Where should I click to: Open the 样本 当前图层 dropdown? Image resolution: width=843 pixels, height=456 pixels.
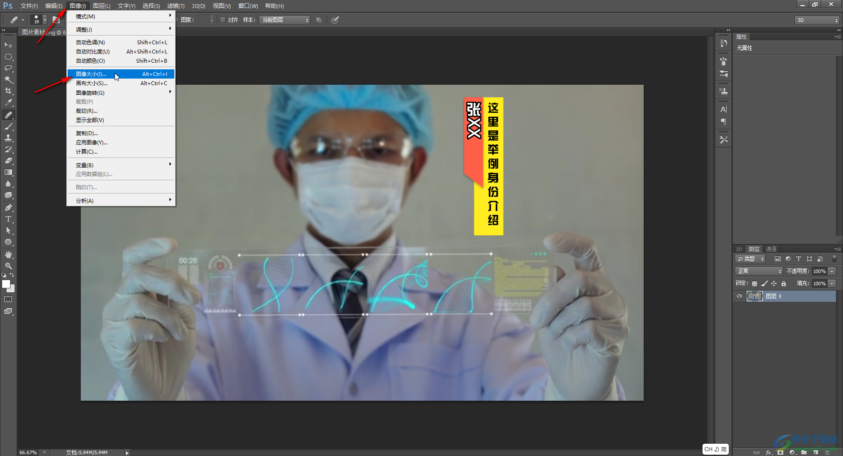pyautogui.click(x=285, y=20)
